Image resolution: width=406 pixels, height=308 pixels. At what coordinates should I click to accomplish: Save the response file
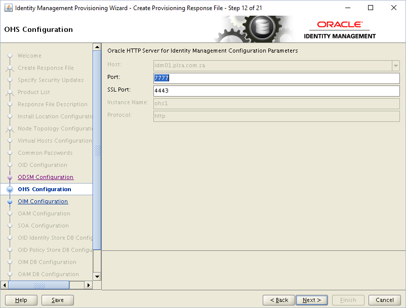pos(57,299)
